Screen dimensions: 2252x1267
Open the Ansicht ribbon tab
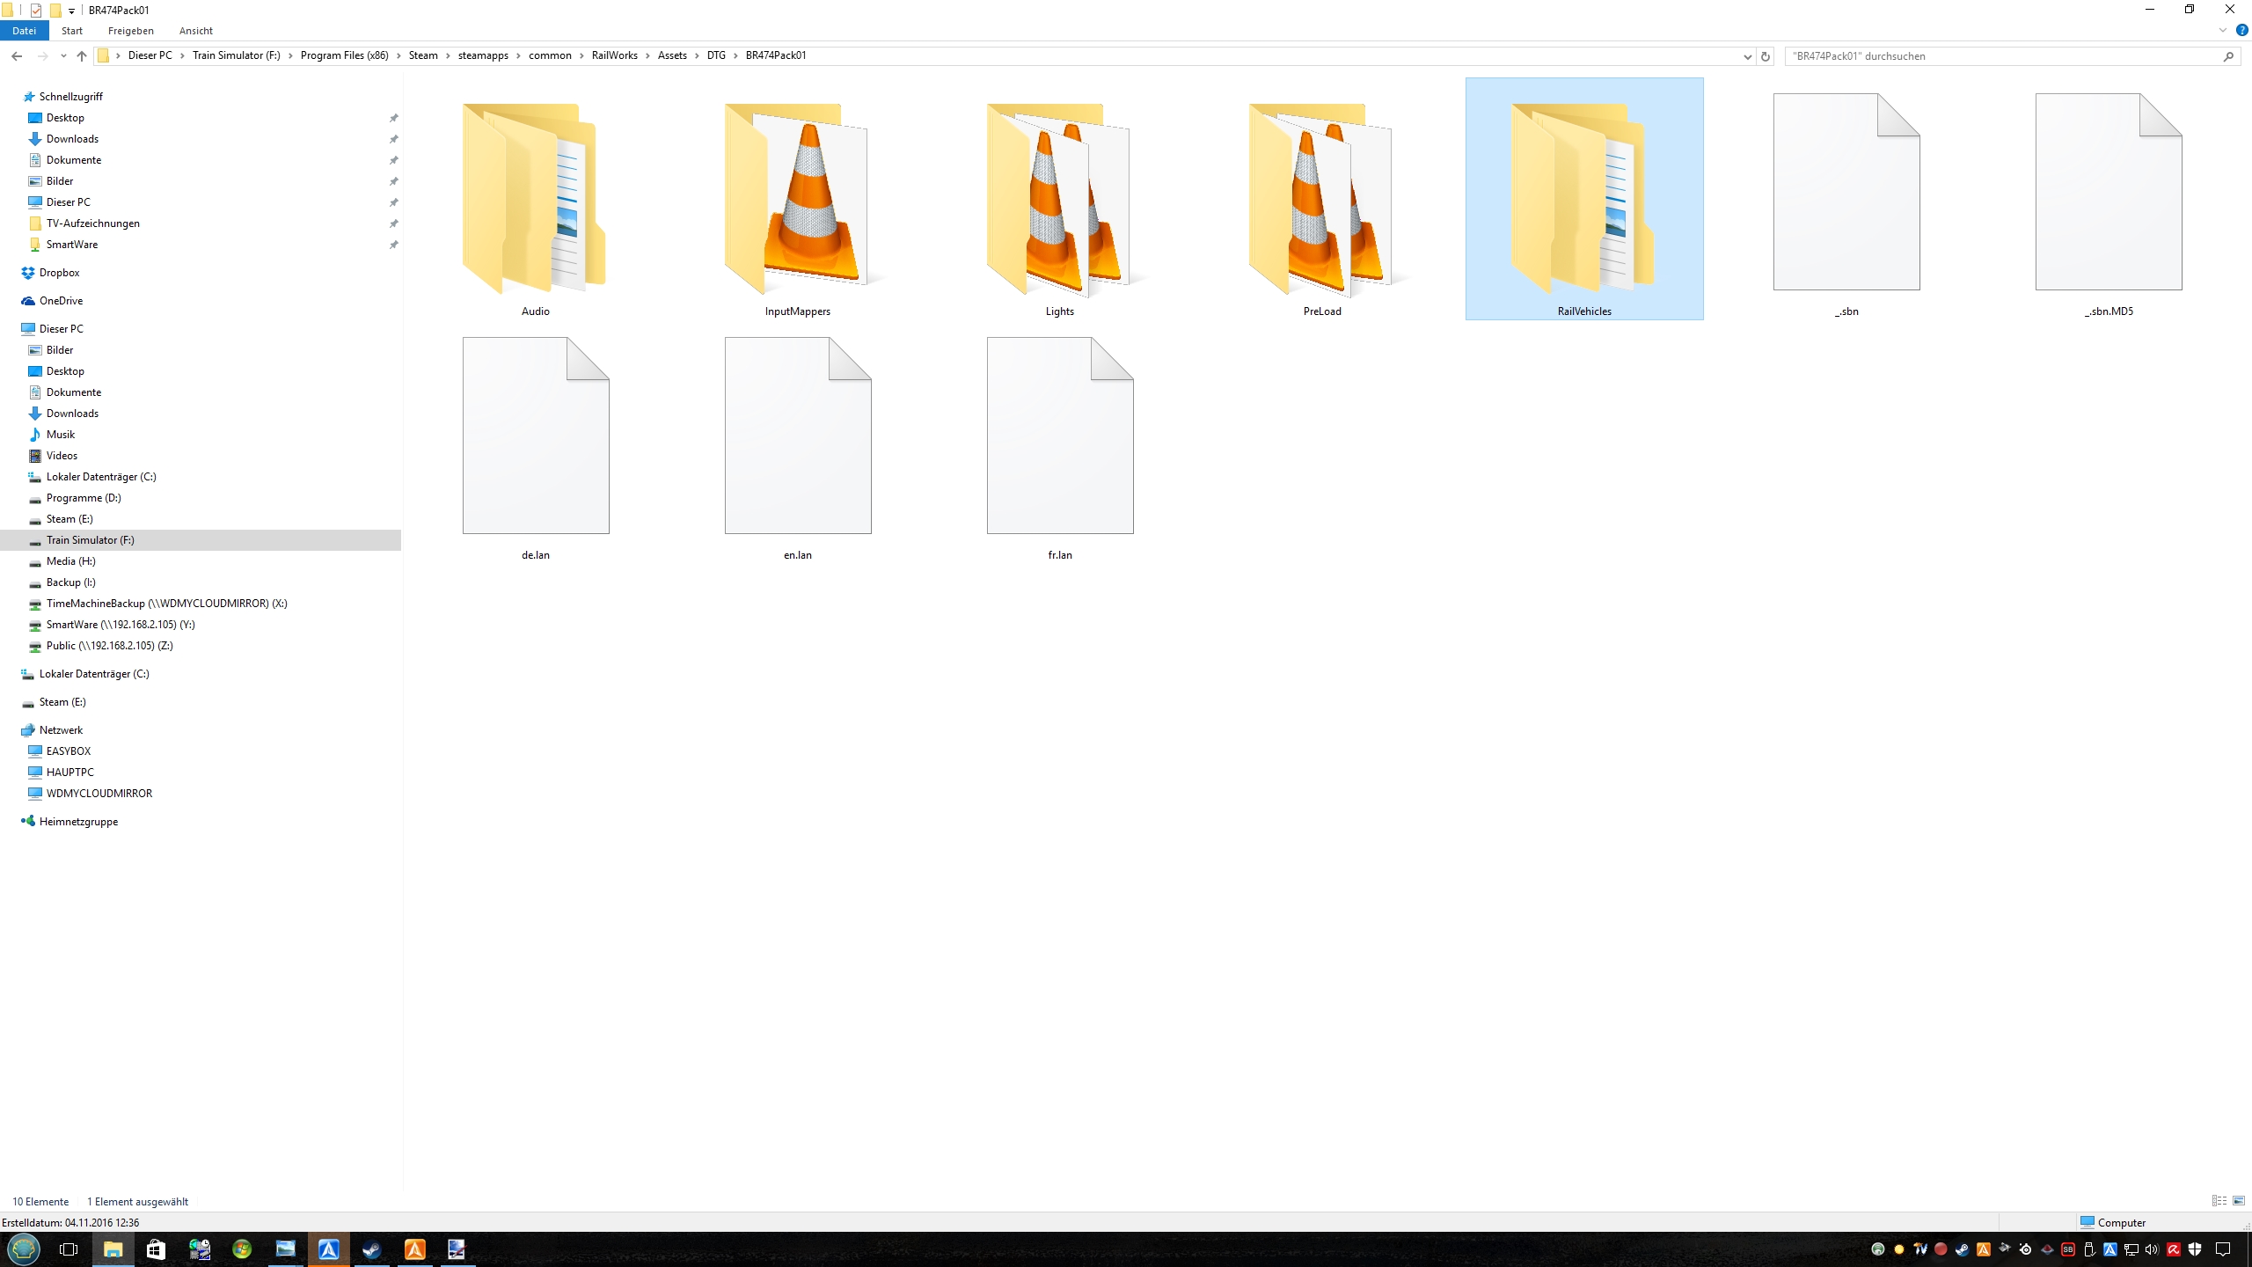[x=195, y=31]
